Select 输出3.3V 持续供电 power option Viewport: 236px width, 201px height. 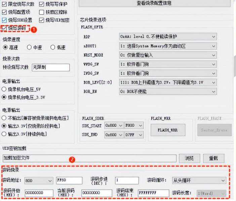click(4, 134)
